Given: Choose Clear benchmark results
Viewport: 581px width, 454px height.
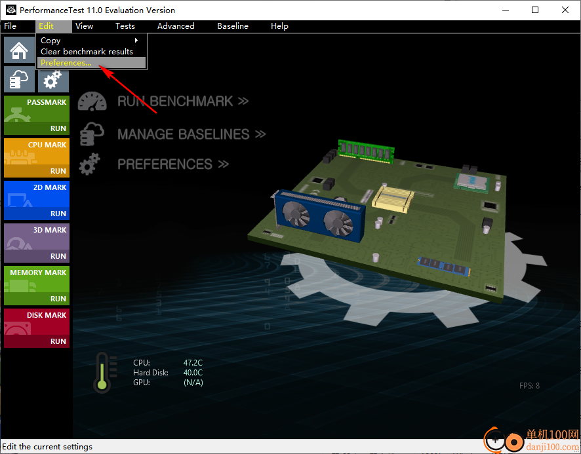Looking at the screenshot, I should [x=91, y=52].
